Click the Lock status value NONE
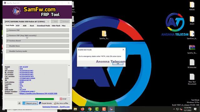This screenshot has width=200, height=112. (x=22, y=82)
